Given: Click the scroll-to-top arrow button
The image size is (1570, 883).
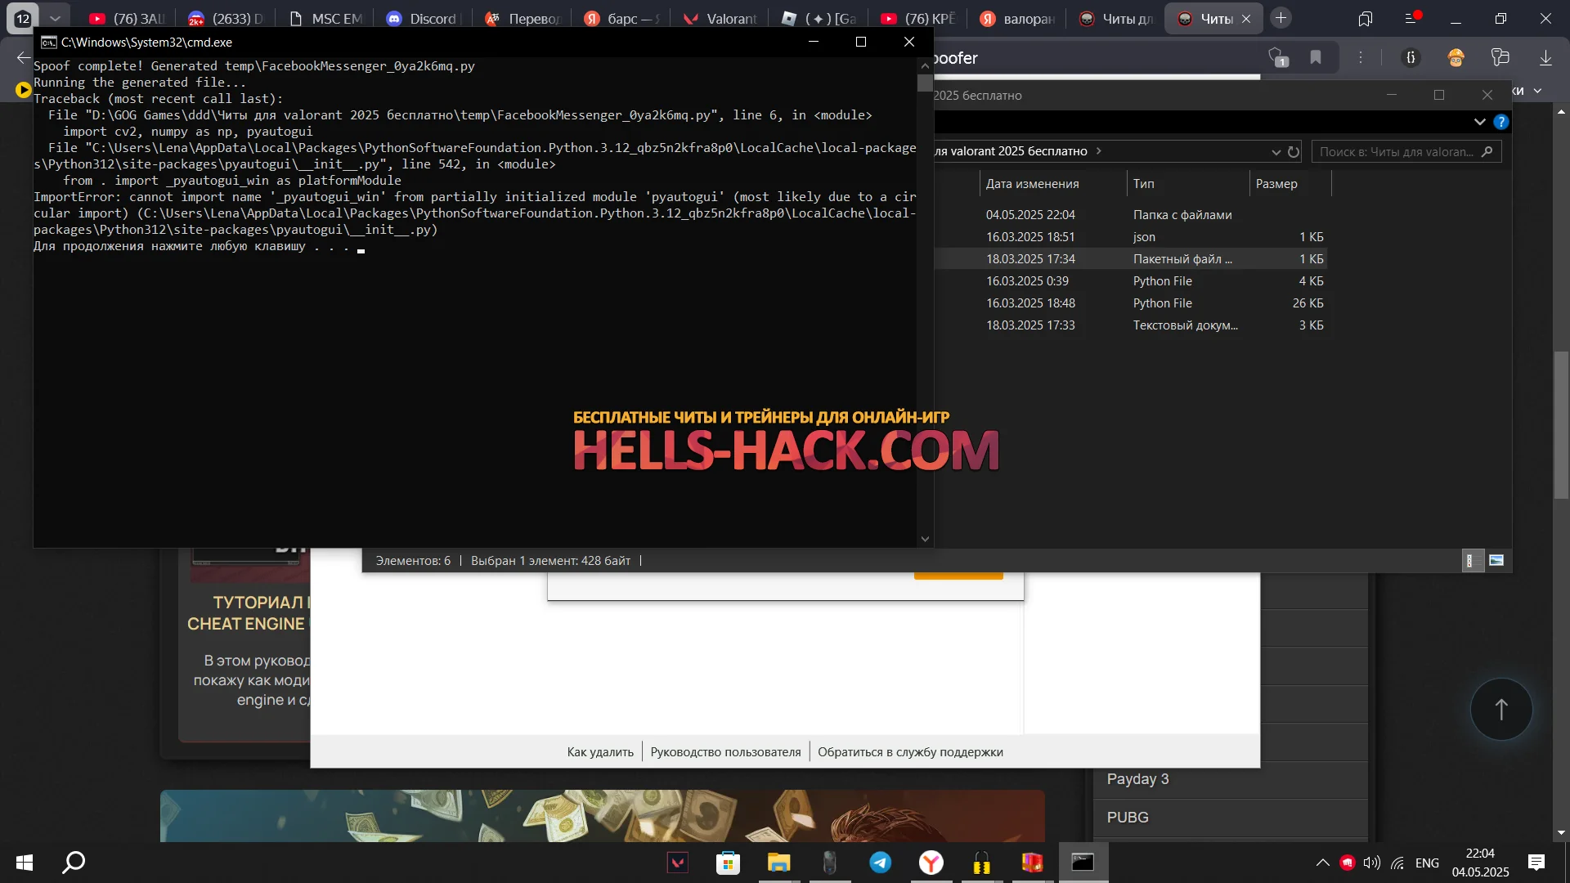Looking at the screenshot, I should coord(1501,710).
